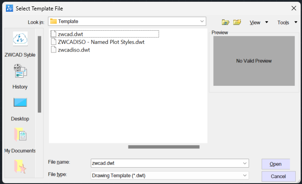The image size is (302, 184).
Task: Click the horizontal scrollbar of file list
Action: click(x=164, y=147)
